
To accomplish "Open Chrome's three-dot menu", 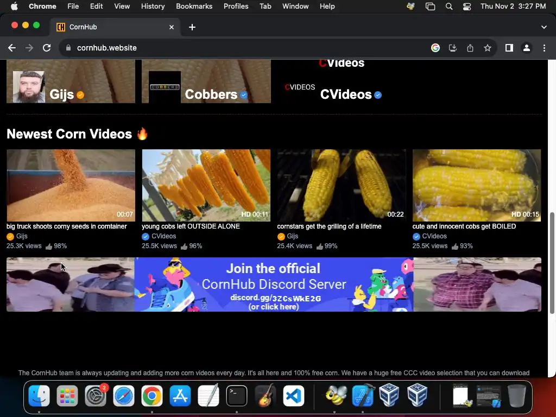I will pyautogui.click(x=544, y=48).
